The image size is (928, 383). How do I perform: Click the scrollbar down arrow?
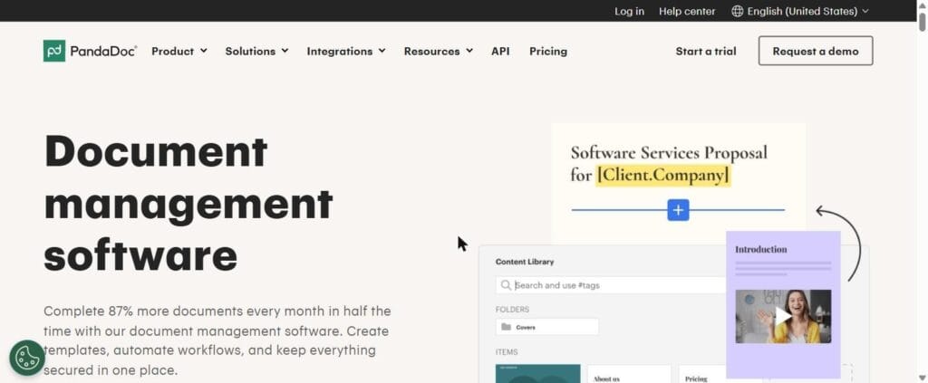point(922,377)
